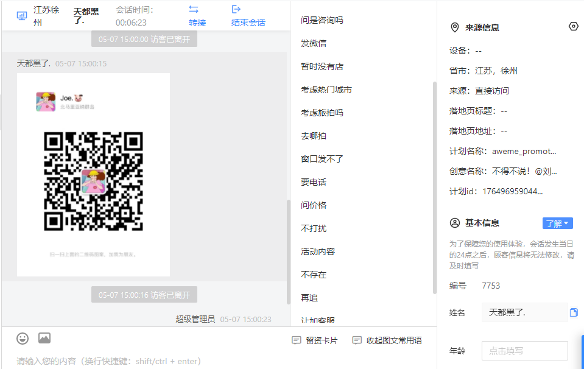Select quick phrase 不打扰
Screen dimensions: 584x369
click(314, 228)
